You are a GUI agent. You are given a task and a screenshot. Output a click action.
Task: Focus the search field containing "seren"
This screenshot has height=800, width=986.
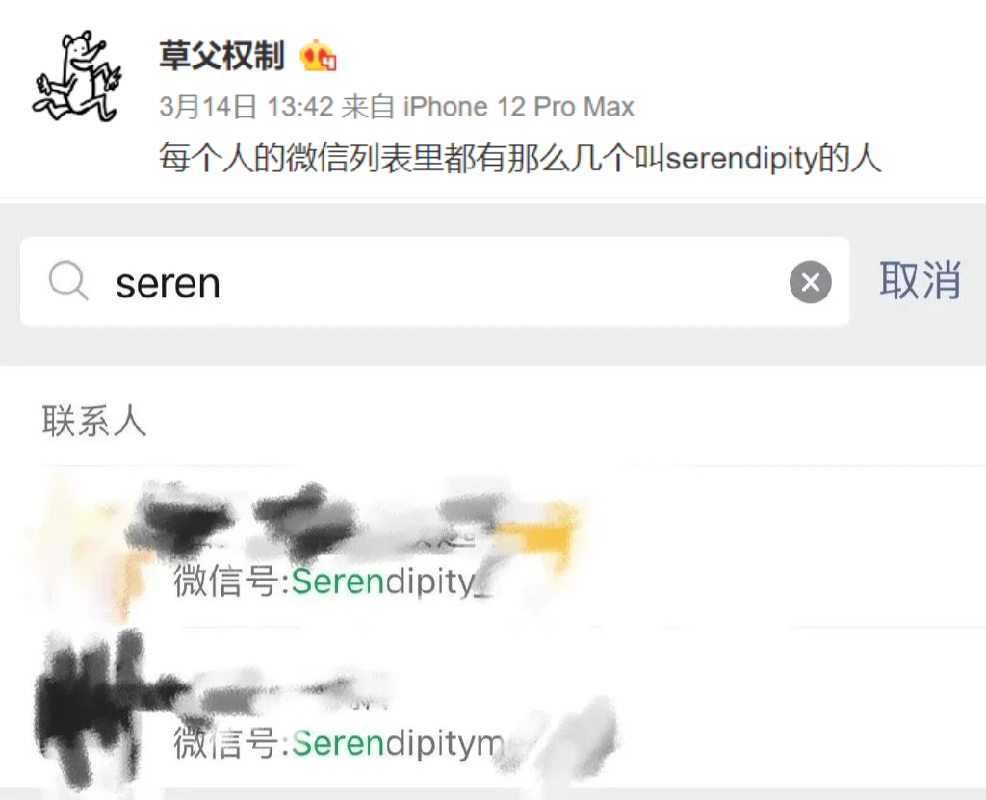coord(434,282)
